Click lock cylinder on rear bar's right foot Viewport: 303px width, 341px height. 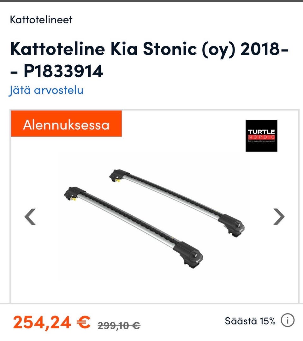tap(238, 225)
